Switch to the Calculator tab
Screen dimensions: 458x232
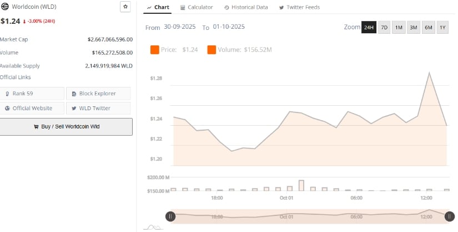pyautogui.click(x=197, y=7)
